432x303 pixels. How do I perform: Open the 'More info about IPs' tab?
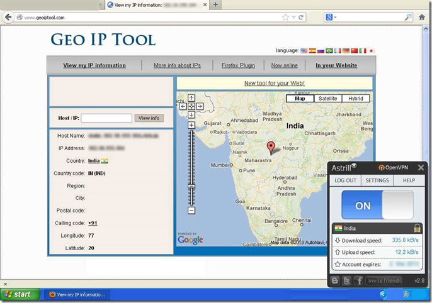coord(177,65)
